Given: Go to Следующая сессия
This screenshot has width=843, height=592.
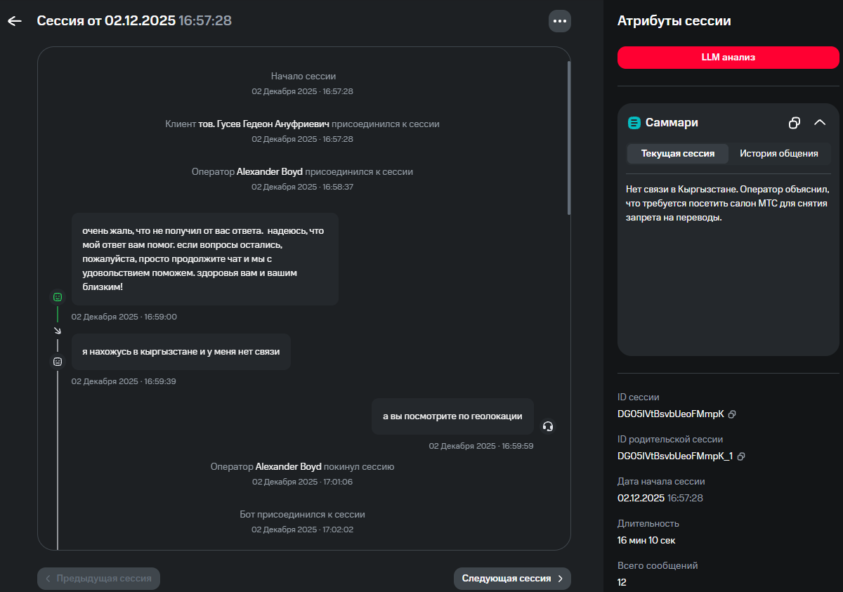Looking at the screenshot, I should (512, 579).
